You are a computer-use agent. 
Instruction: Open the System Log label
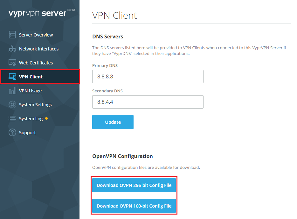[31, 119]
